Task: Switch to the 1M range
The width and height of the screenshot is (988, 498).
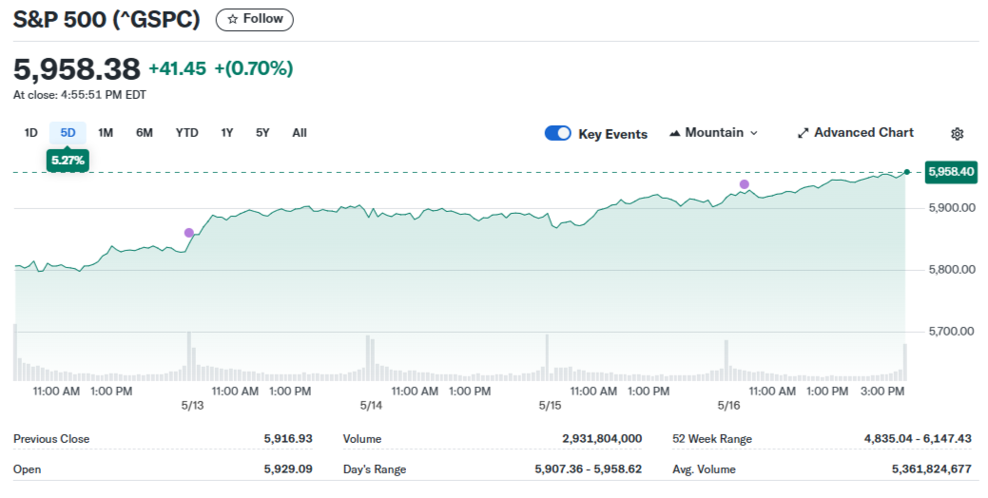Action: (106, 133)
